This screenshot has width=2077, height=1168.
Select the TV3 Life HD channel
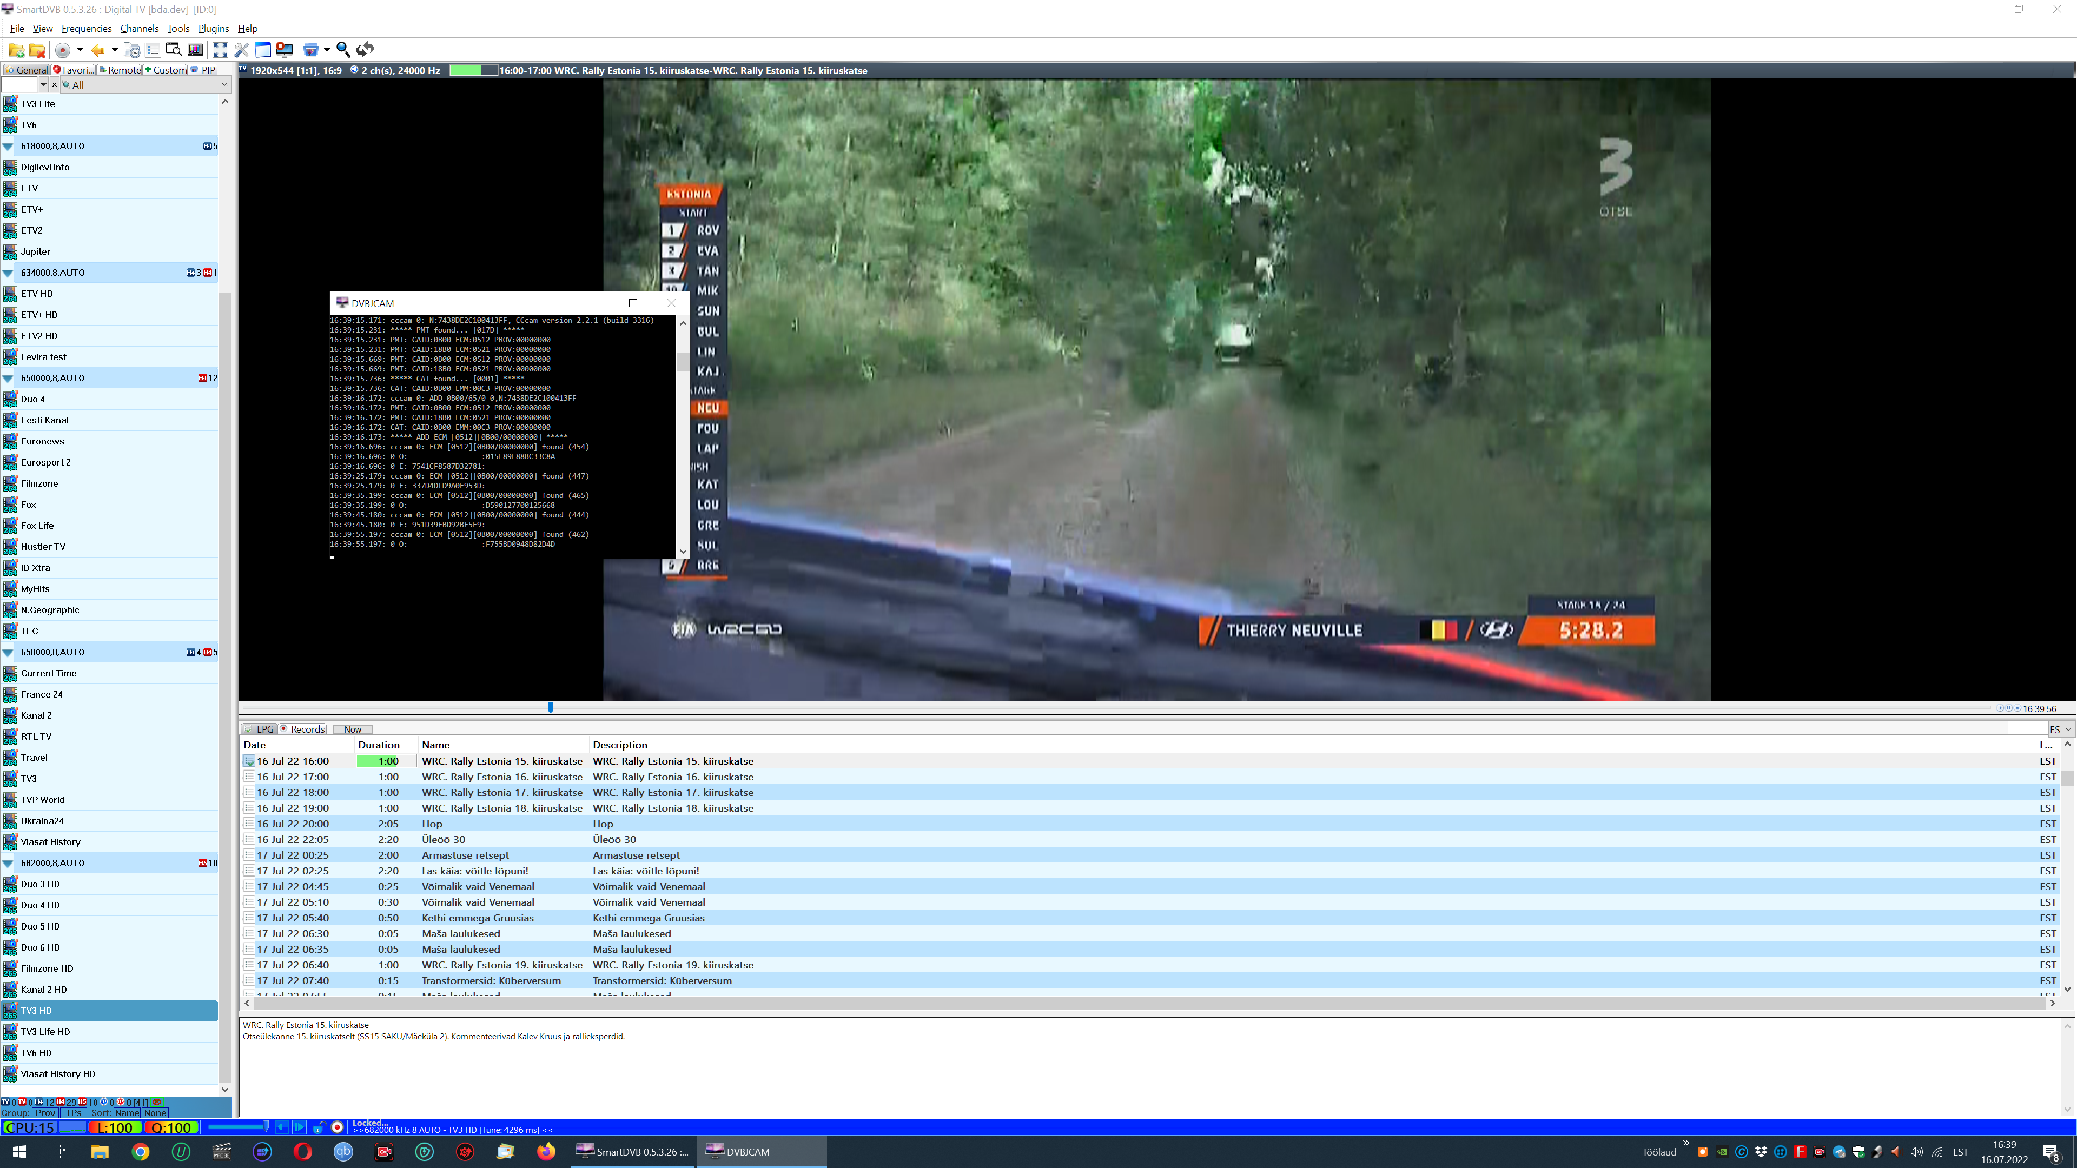pos(110,1032)
